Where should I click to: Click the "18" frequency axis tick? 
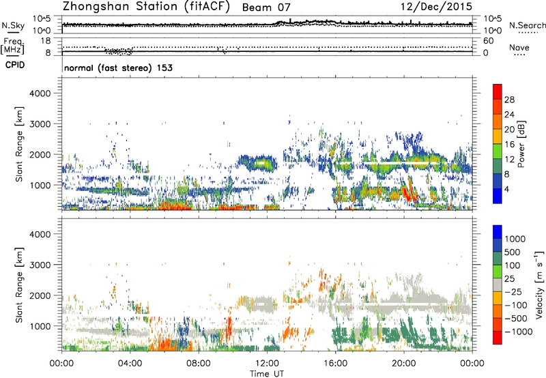pos(46,41)
